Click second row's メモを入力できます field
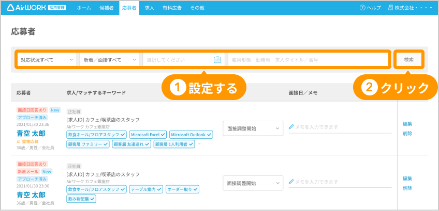This screenshot has width=439, height=211. (x=340, y=182)
